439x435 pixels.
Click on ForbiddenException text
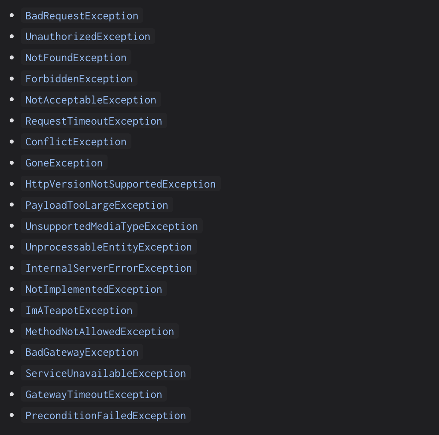[x=79, y=79]
